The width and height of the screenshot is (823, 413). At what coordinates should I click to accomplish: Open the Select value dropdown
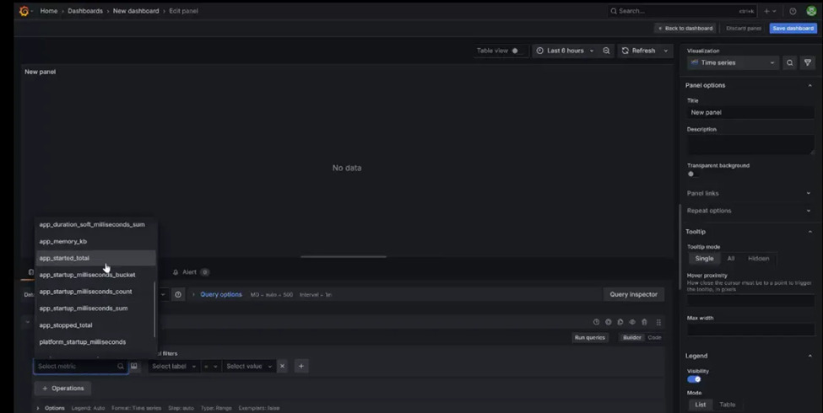click(249, 367)
